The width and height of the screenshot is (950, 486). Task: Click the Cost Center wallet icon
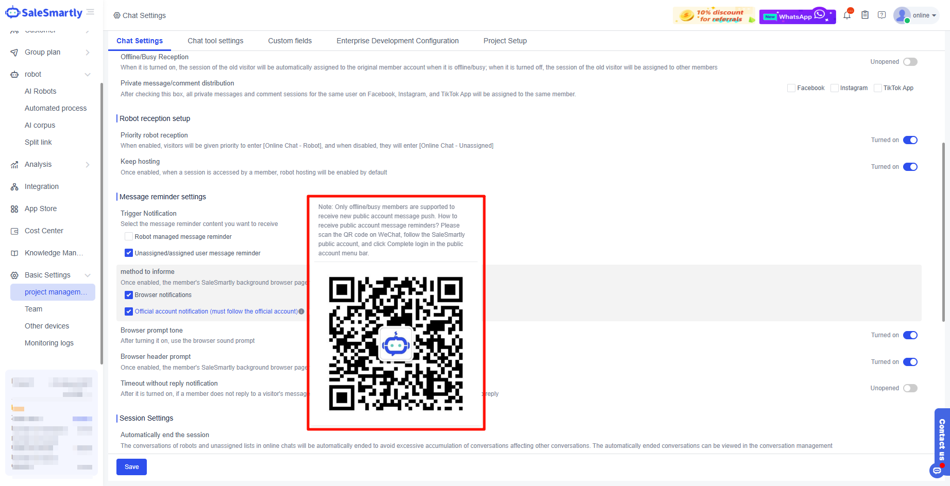coord(14,231)
